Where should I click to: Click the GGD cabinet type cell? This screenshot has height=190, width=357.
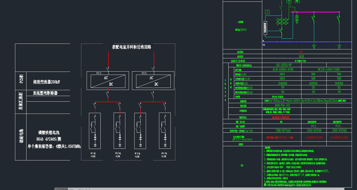point(301,56)
